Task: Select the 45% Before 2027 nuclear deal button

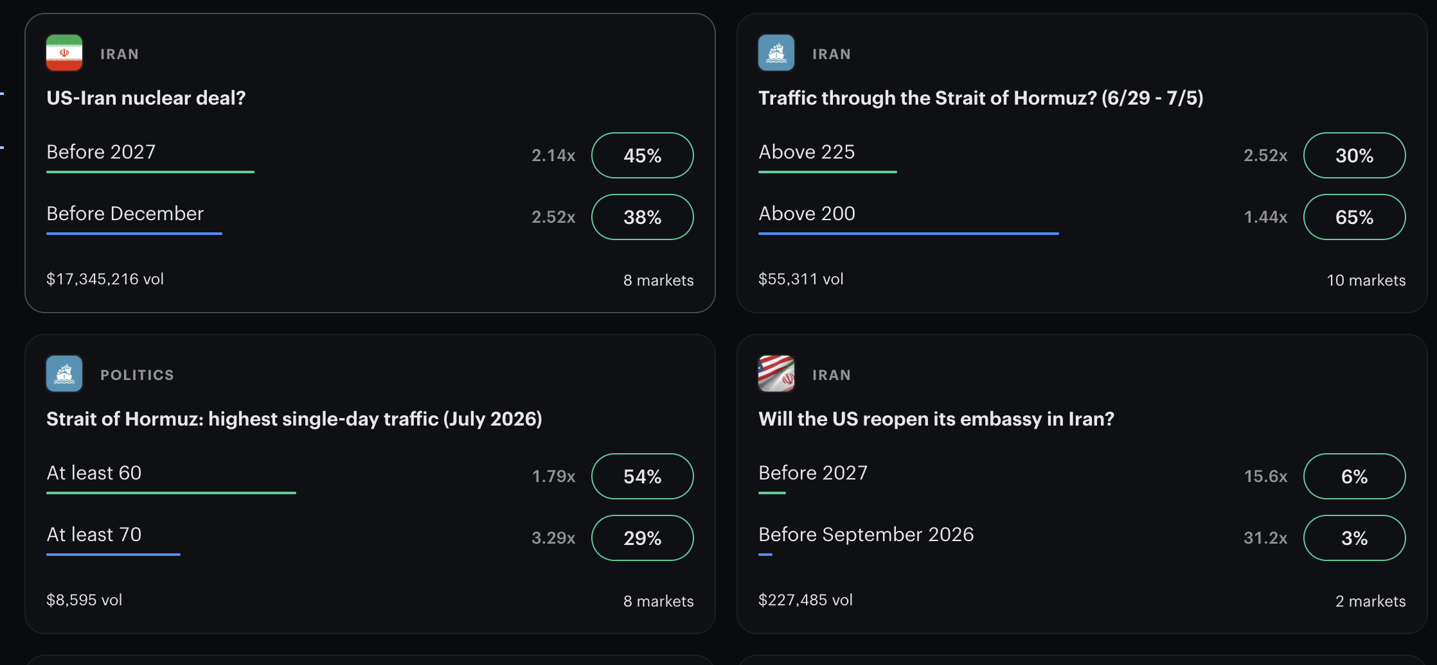Action: (642, 155)
